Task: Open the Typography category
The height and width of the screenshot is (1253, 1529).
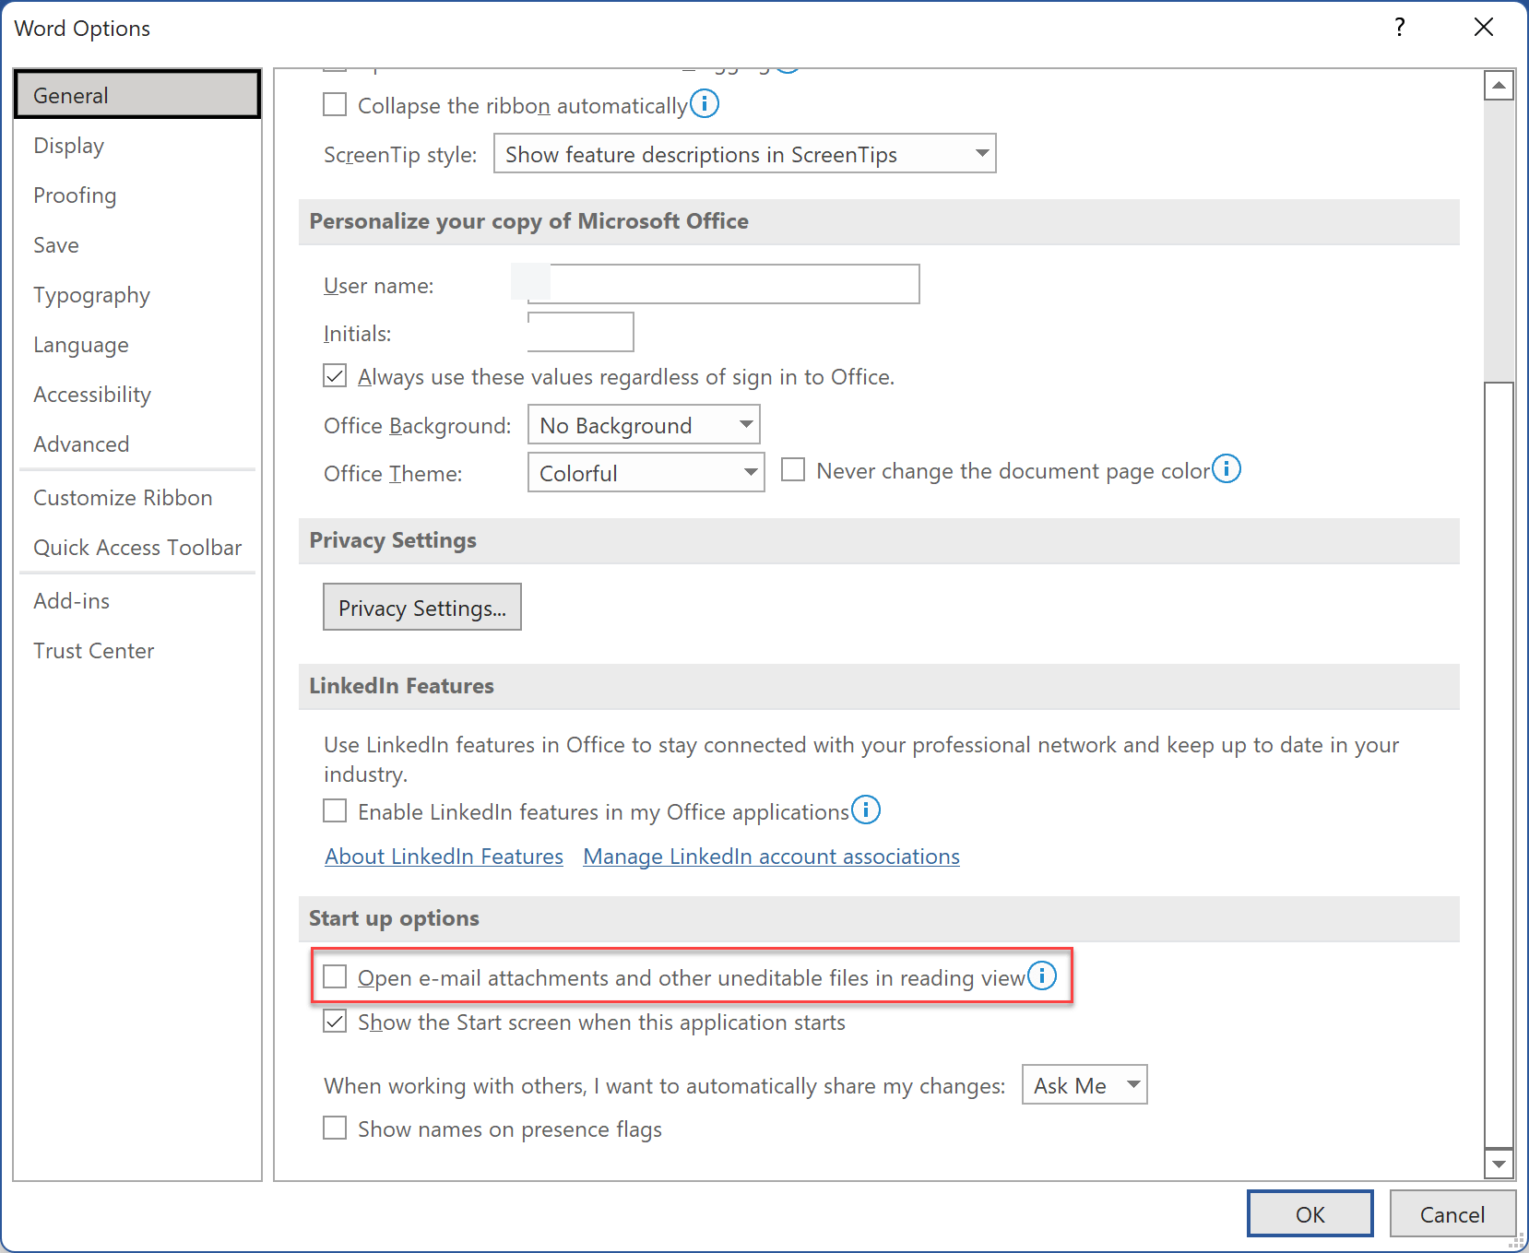Action: tap(137, 295)
